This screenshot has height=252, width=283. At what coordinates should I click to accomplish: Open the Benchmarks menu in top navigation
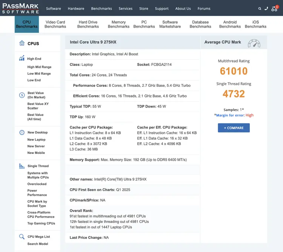pyautogui.click(x=102, y=8)
